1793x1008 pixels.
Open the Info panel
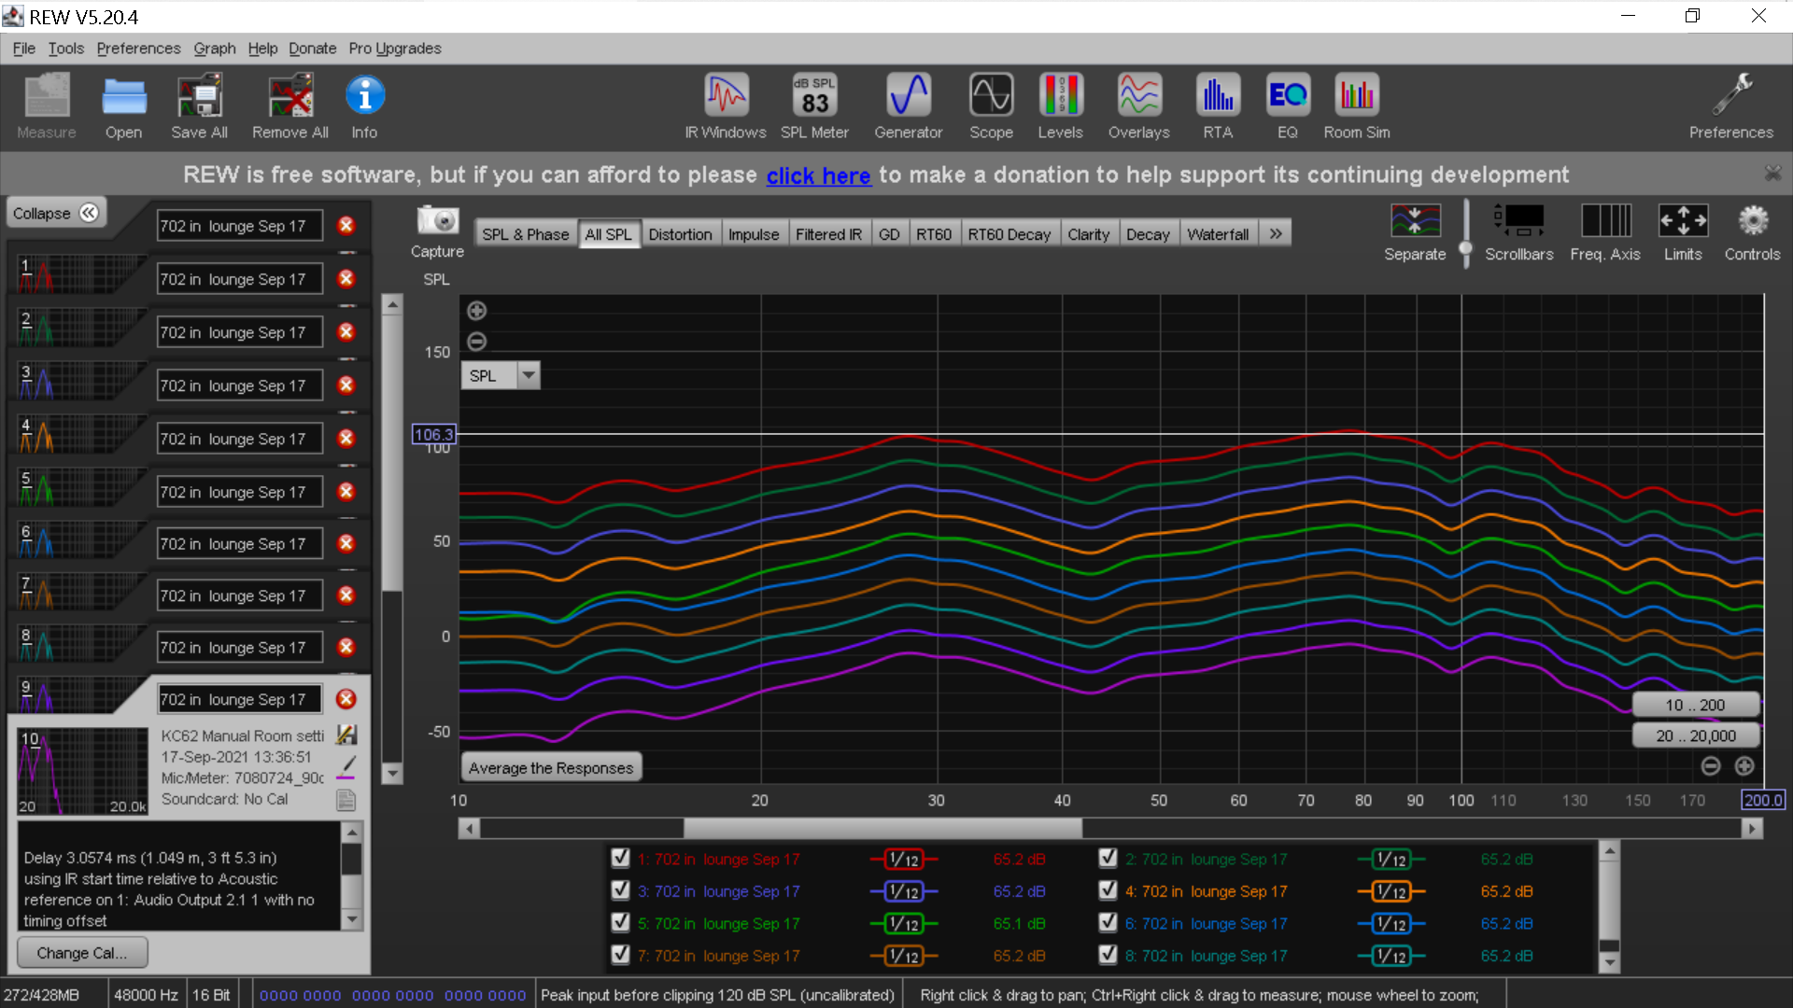(x=364, y=105)
